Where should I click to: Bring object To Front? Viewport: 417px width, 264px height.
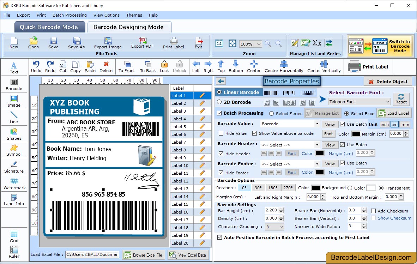pyautogui.click(x=127, y=67)
